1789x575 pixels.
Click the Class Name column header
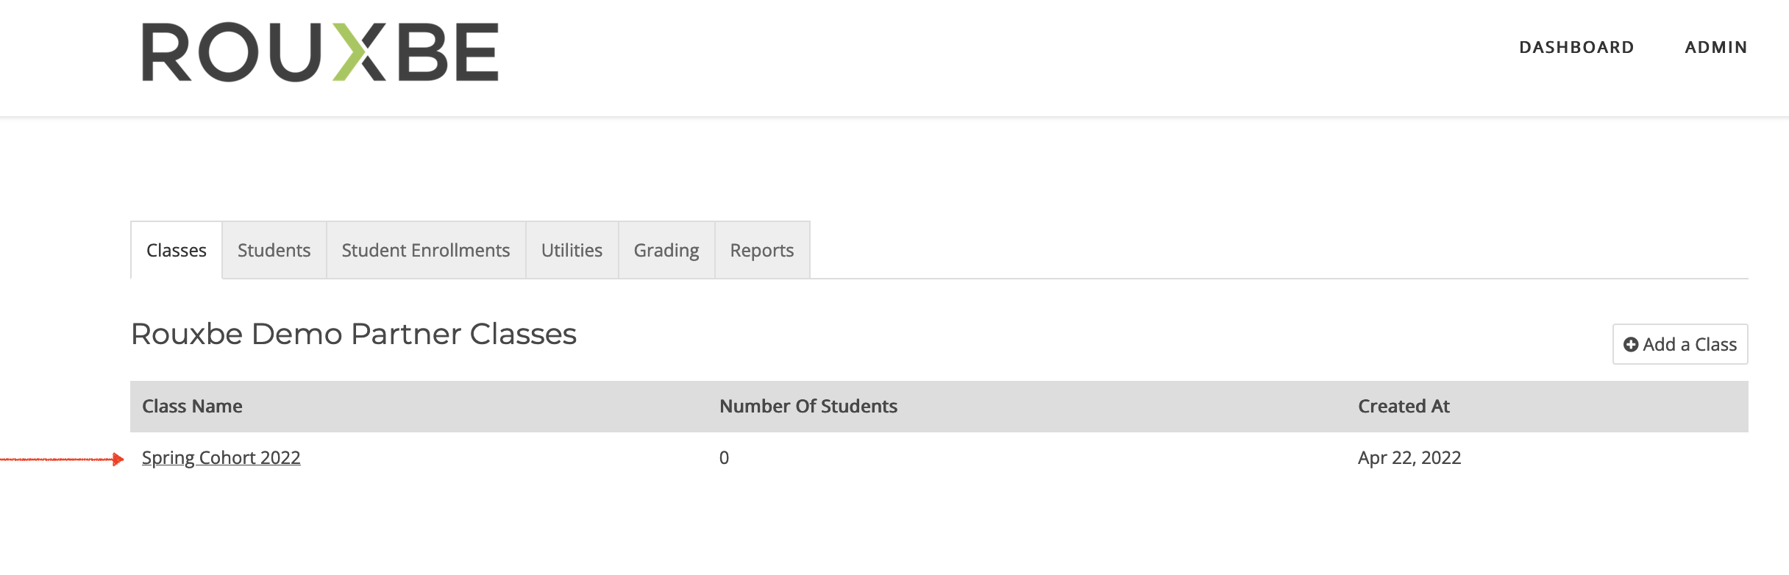(x=192, y=406)
